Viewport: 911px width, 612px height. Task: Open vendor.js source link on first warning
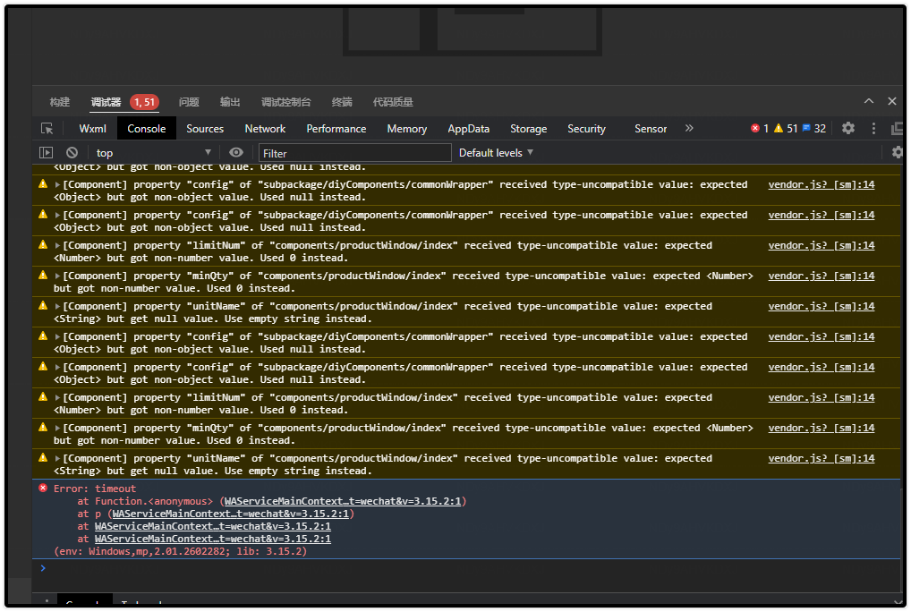[821, 184]
